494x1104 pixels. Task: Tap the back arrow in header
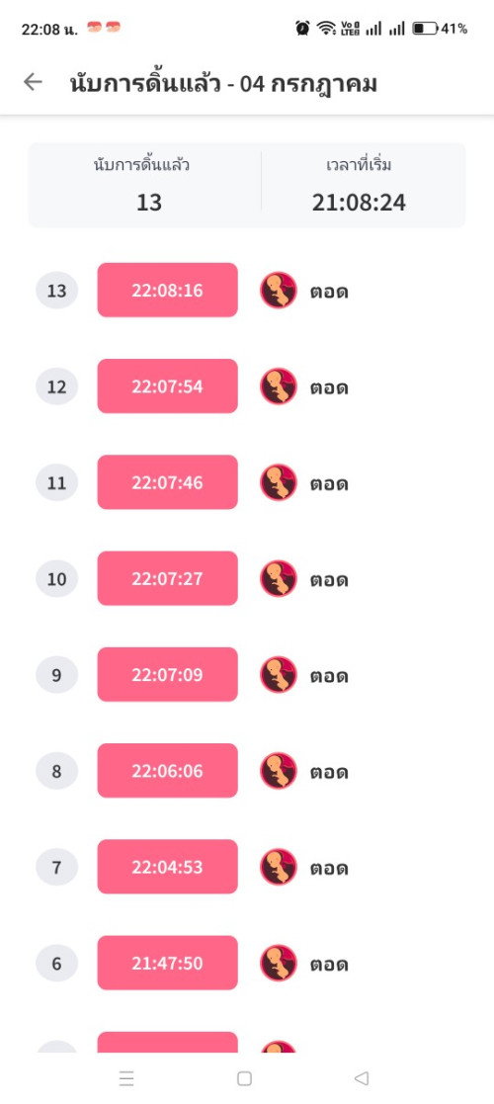(x=33, y=82)
